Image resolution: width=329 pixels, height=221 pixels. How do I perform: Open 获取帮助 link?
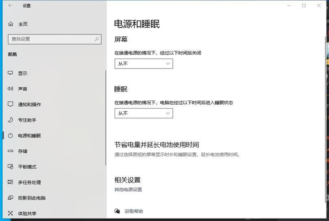click(x=134, y=211)
